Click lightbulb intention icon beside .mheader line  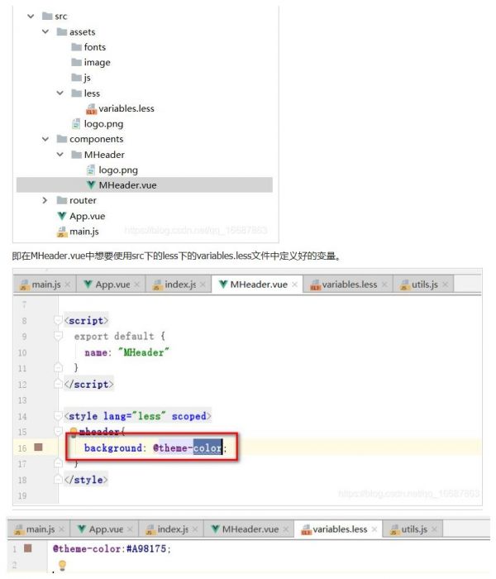pos(74,431)
